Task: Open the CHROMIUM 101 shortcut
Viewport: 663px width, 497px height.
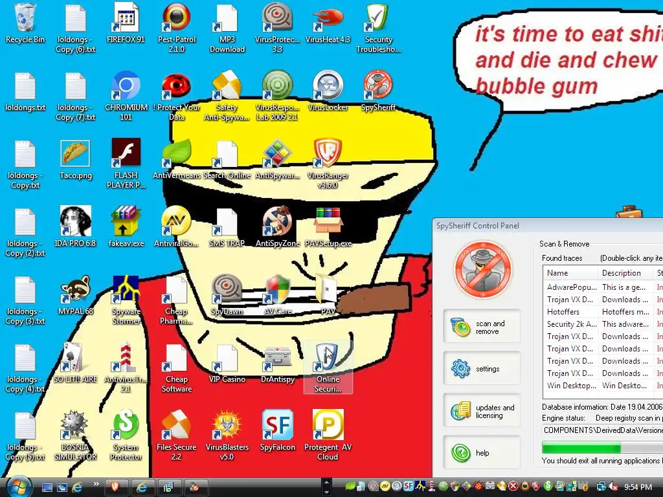Action: pyautogui.click(x=126, y=96)
